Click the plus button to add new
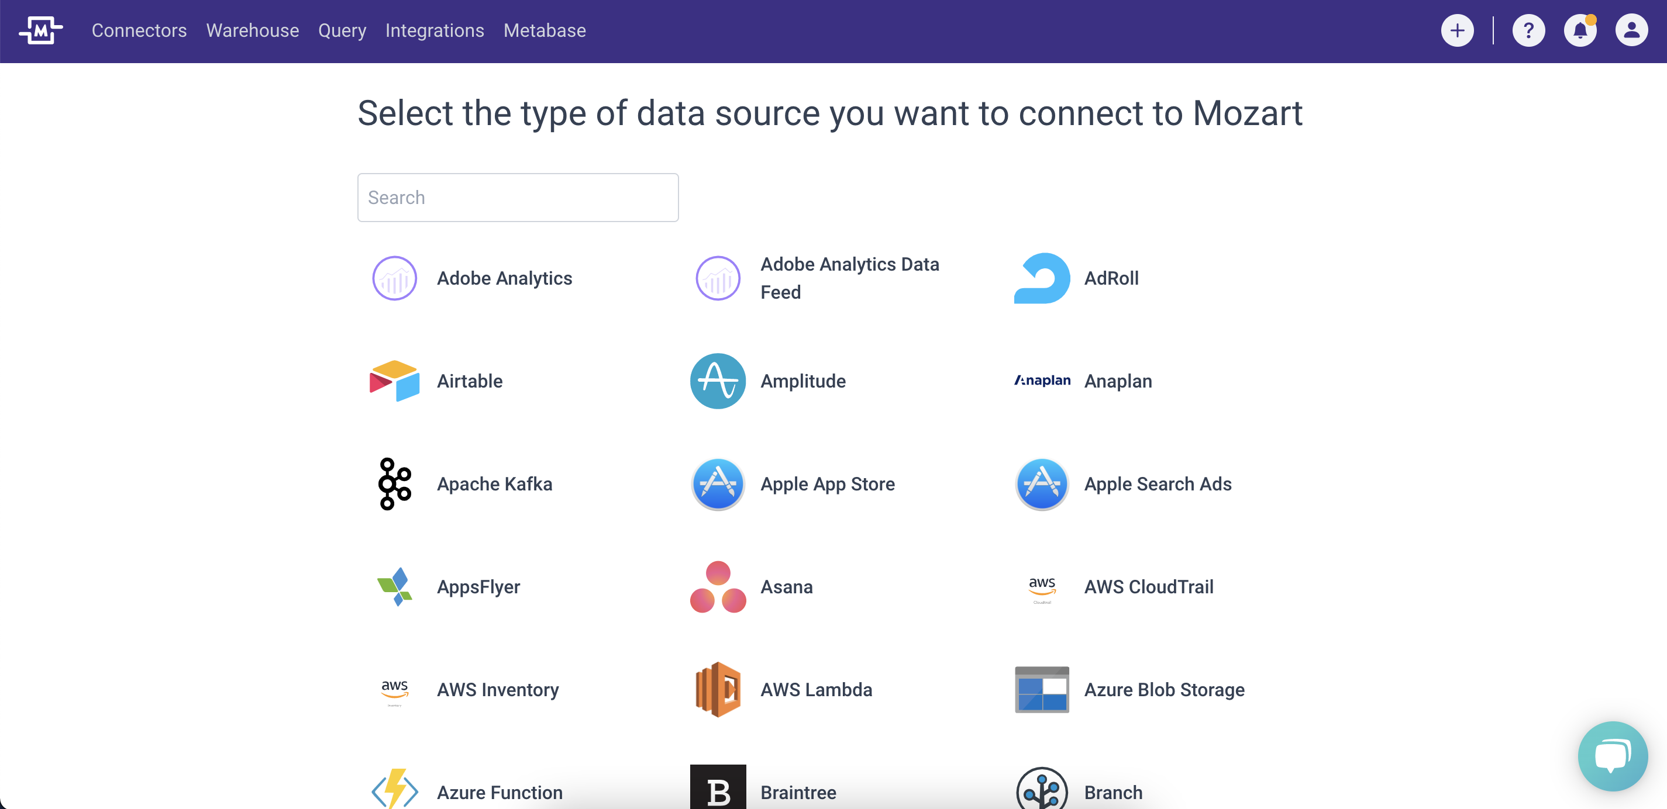Viewport: 1667px width, 809px height. [x=1458, y=30]
